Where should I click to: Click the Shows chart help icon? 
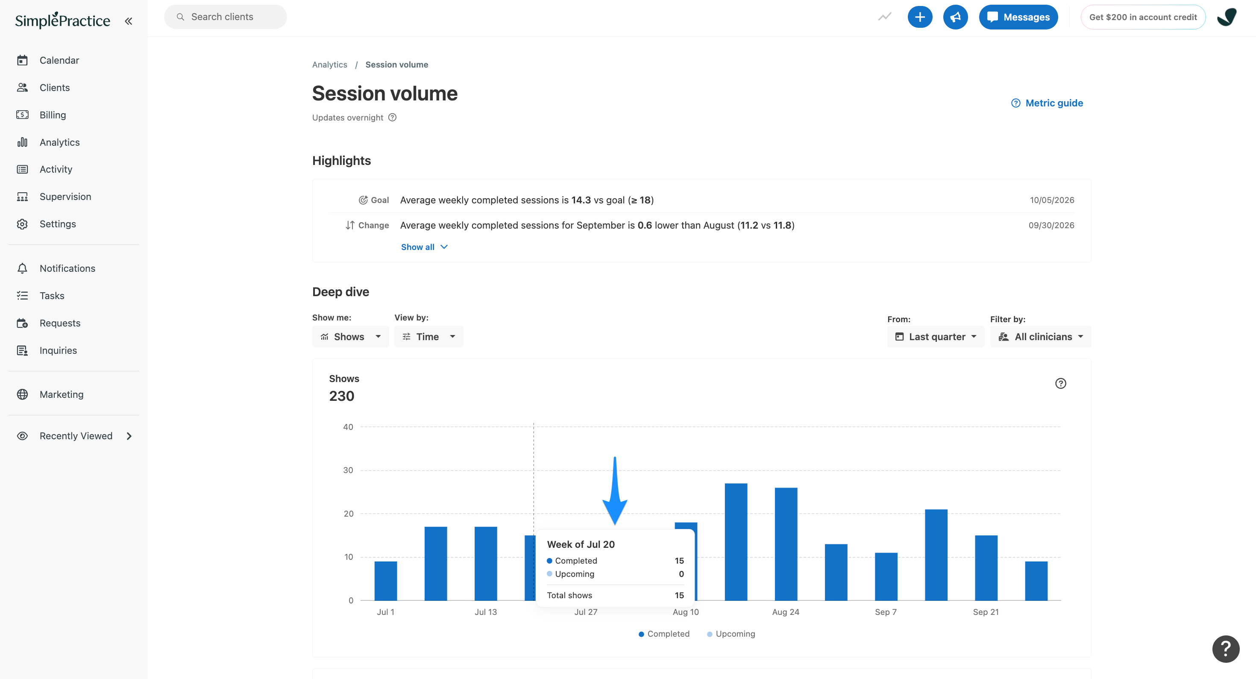(1060, 383)
